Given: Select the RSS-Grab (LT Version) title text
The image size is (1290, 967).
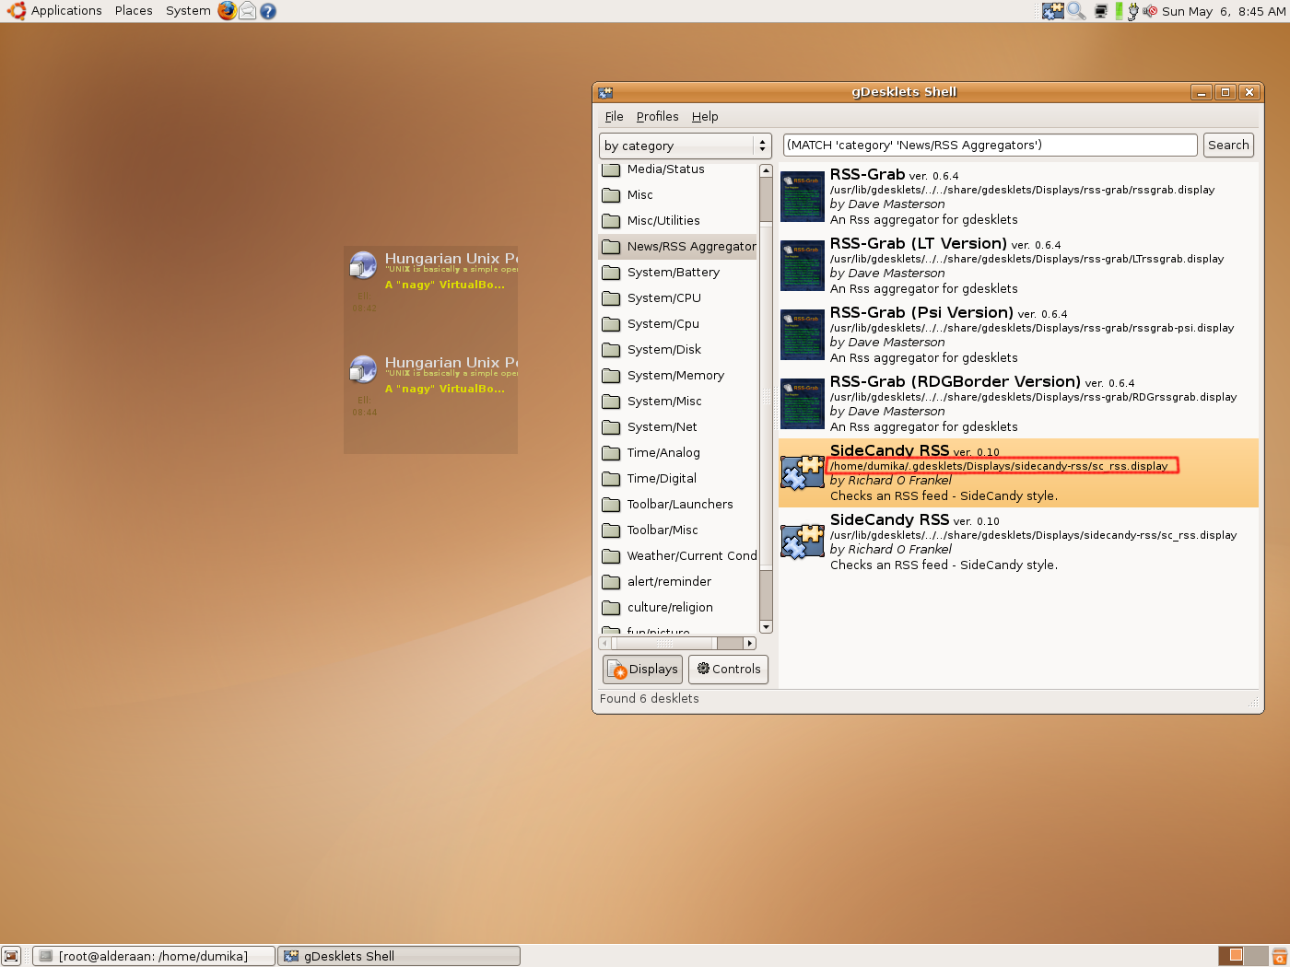Looking at the screenshot, I should 919,244.
